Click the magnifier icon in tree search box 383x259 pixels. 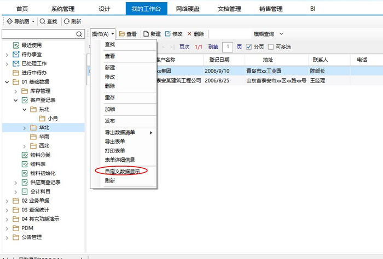pyautogui.click(x=79, y=34)
